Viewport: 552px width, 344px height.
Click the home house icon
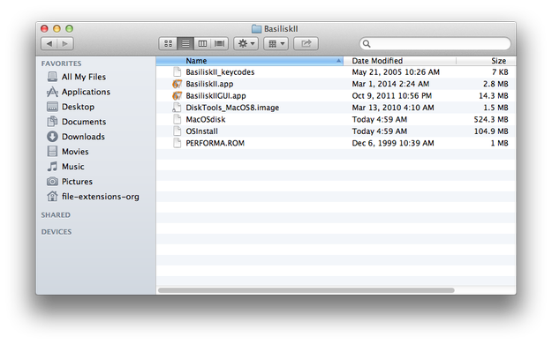pos(52,196)
